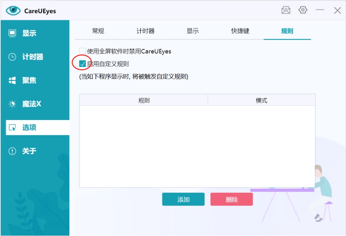Enable disabling CareUEyes during fullscreen software
Image resolution: width=346 pixels, height=236 pixels.
pyautogui.click(x=82, y=51)
